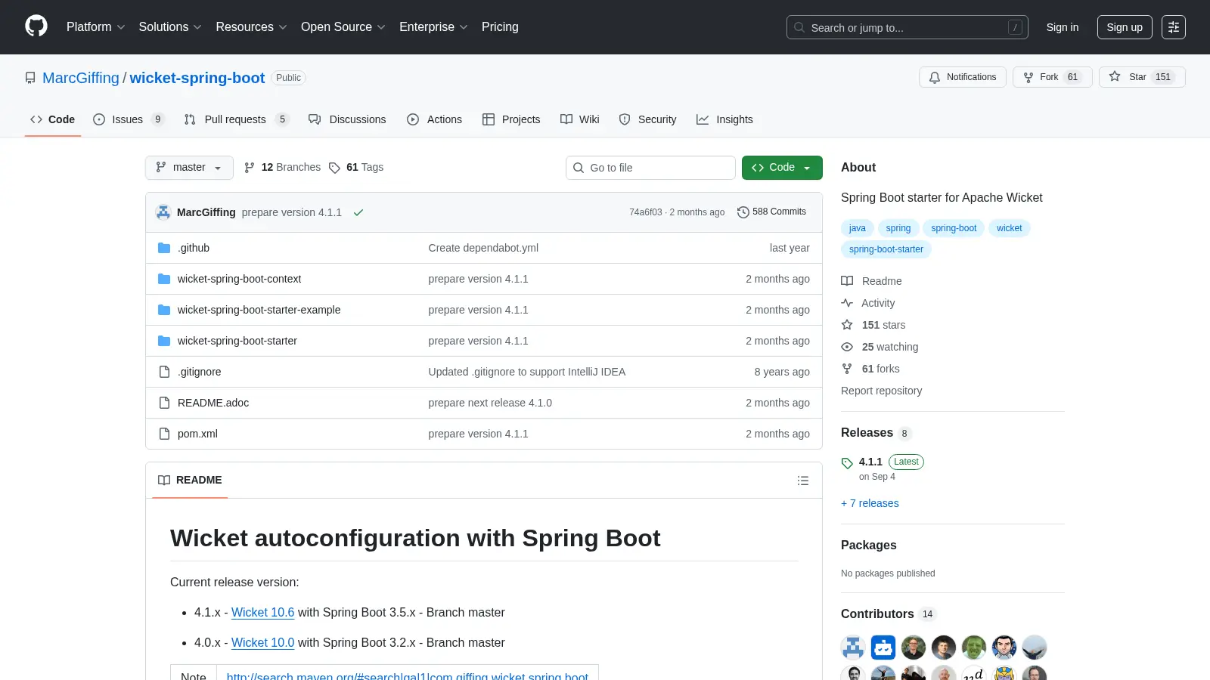The image size is (1210, 680).
Task: Select the java topic tag
Action: click(x=858, y=228)
